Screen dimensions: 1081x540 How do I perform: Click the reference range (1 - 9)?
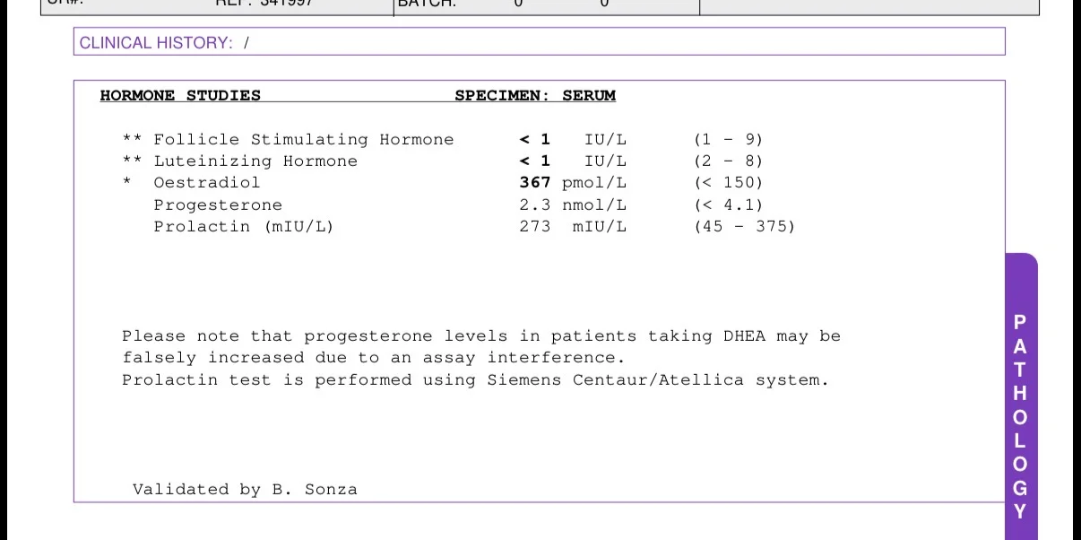pyautogui.click(x=729, y=140)
